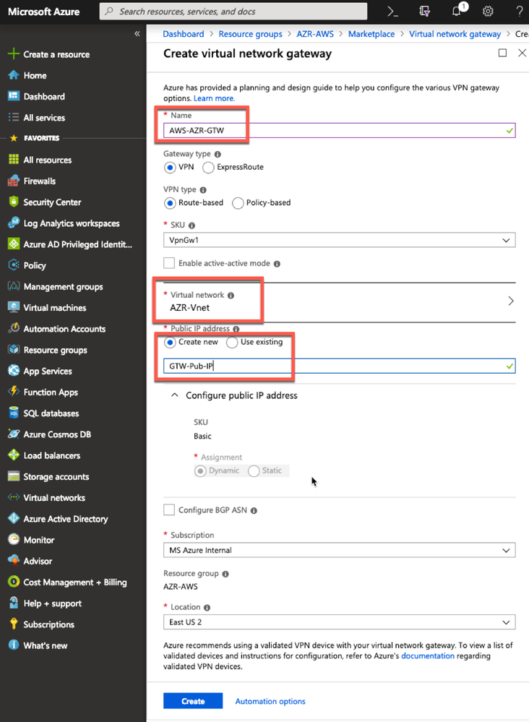Go to Dashboard breadcrumb

coord(184,34)
